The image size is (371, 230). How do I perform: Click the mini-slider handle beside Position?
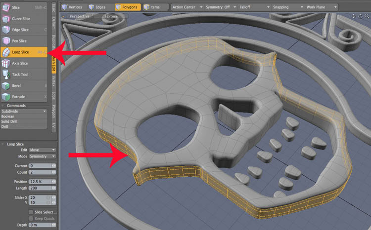tap(54, 182)
